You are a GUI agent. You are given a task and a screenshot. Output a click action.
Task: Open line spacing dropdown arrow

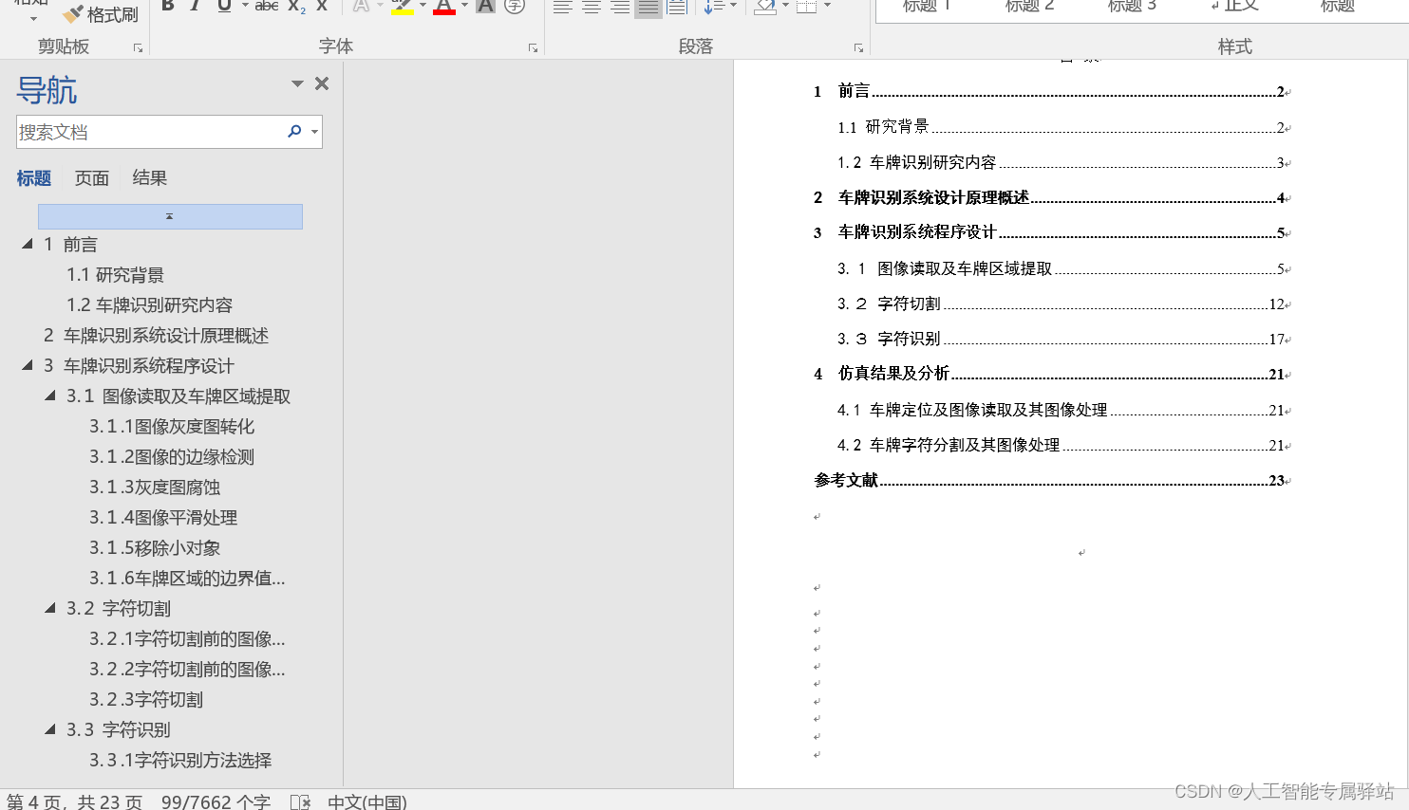pyautogui.click(x=734, y=6)
